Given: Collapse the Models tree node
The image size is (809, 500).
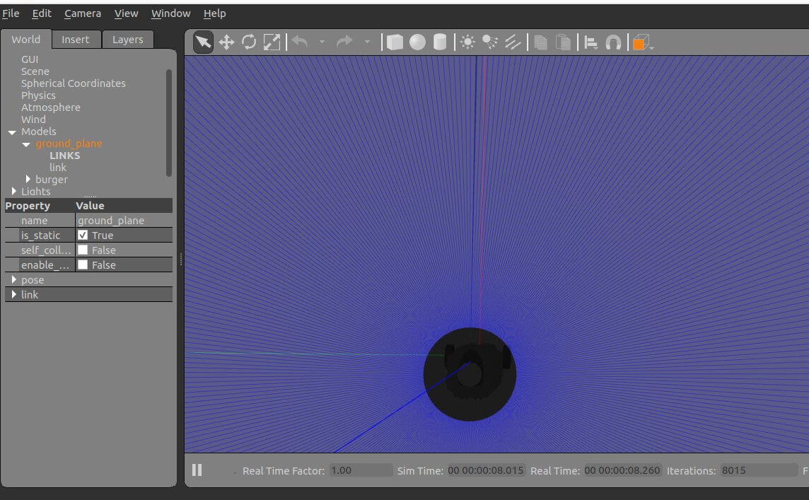Looking at the screenshot, I should tap(12, 132).
